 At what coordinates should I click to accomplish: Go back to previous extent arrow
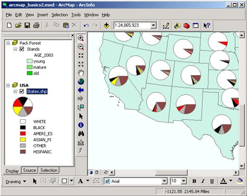(x=81, y=90)
